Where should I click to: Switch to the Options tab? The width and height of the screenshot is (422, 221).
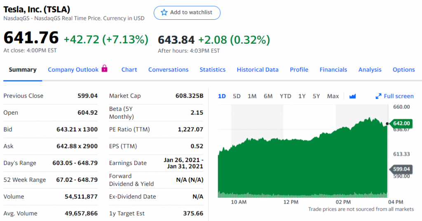(403, 70)
